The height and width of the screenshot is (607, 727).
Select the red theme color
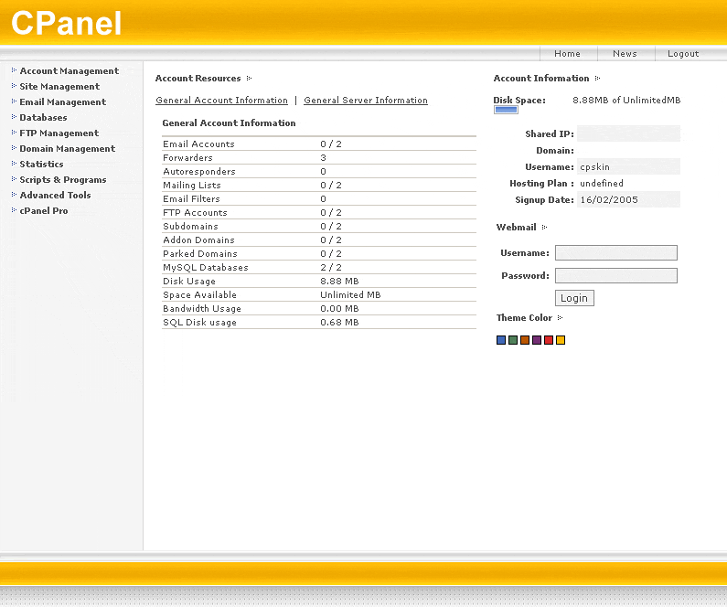549,340
